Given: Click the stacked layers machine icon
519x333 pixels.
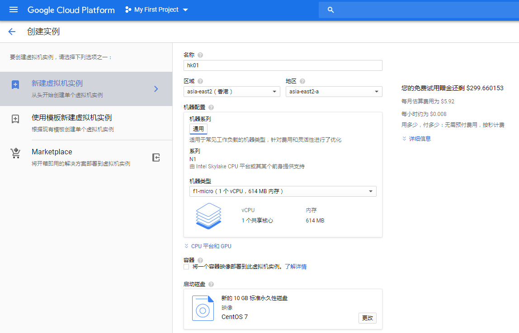Looking at the screenshot, I should pyautogui.click(x=208, y=216).
